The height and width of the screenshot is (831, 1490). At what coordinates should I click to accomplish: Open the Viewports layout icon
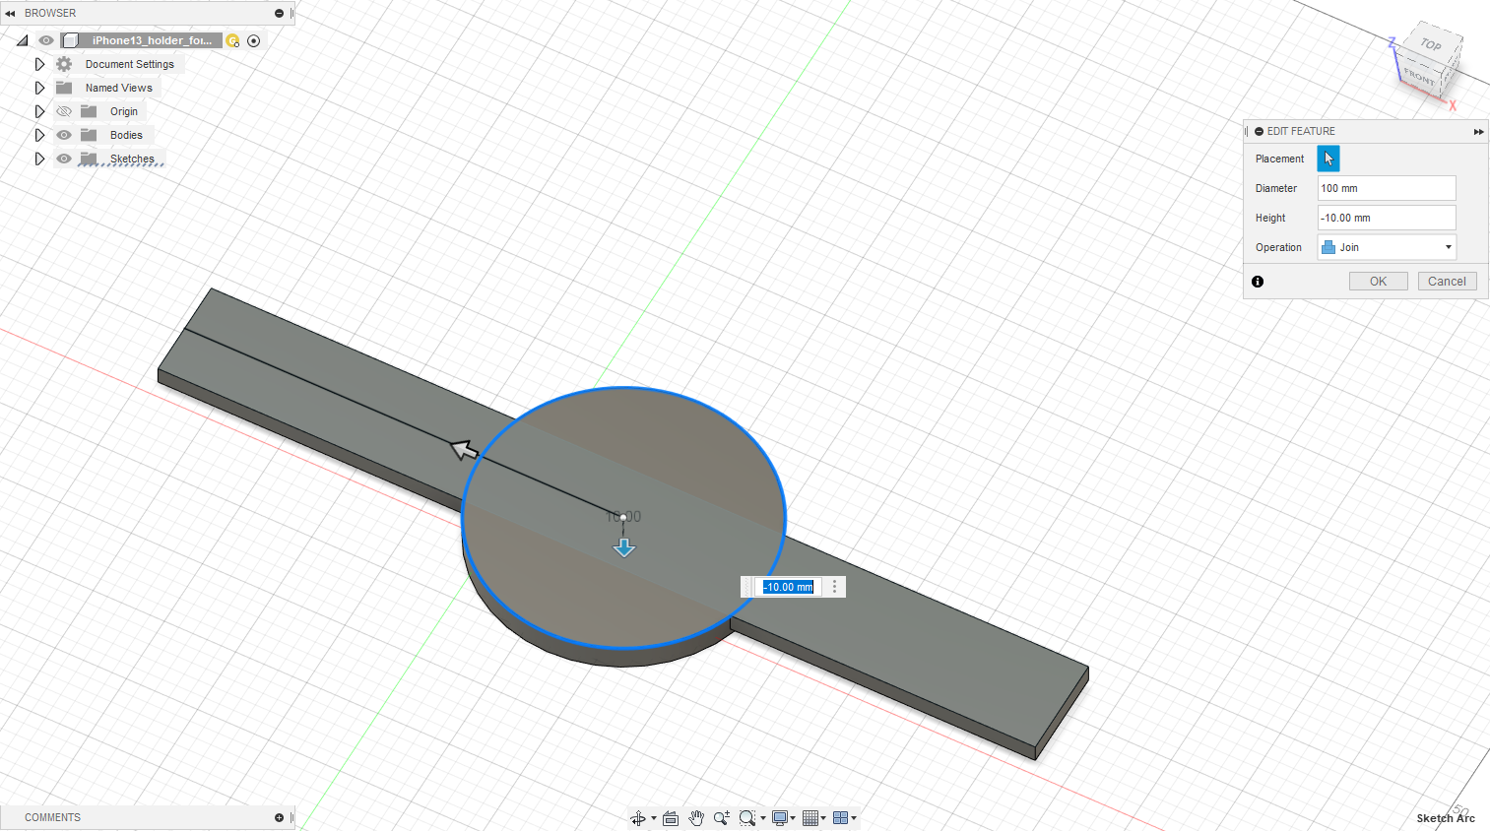pyautogui.click(x=840, y=818)
